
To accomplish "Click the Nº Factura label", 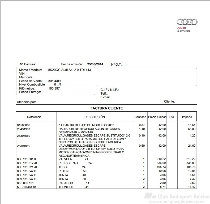I will (x=28, y=64).
